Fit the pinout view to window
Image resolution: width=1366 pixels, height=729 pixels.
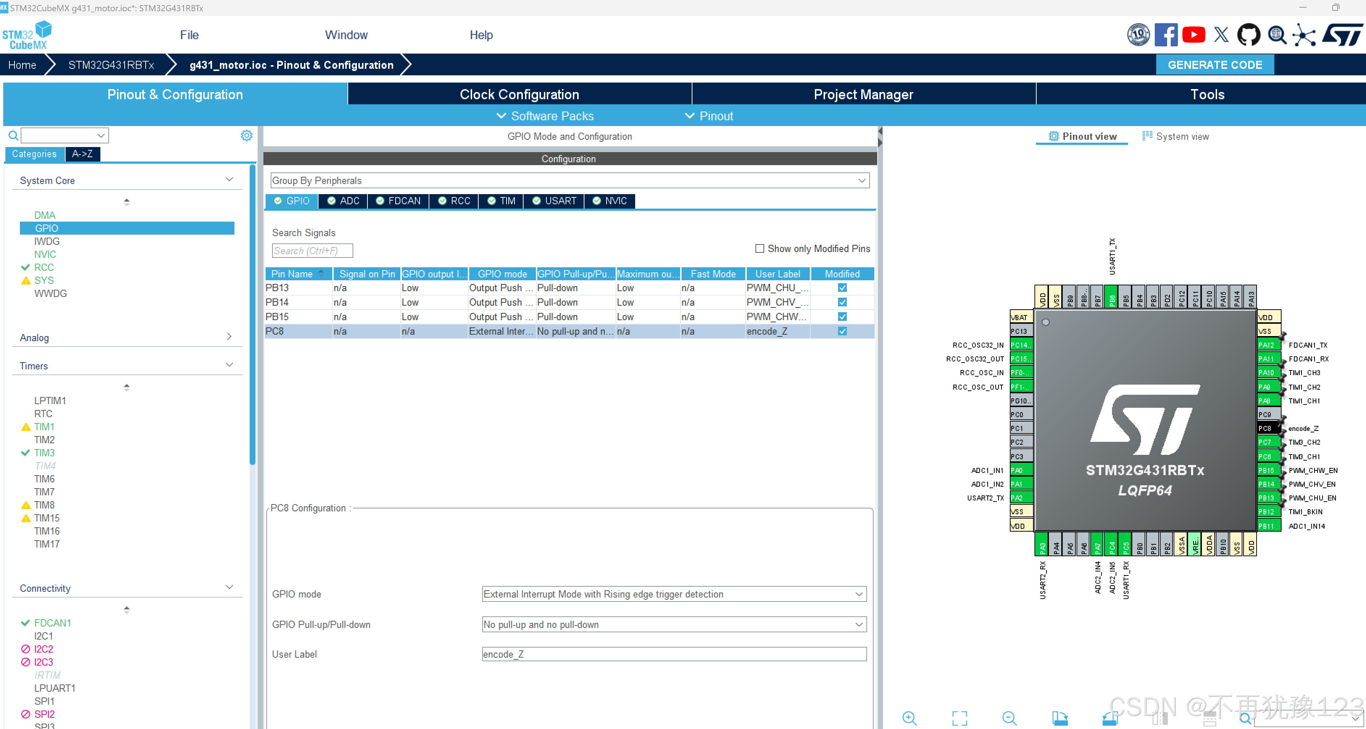point(959,718)
